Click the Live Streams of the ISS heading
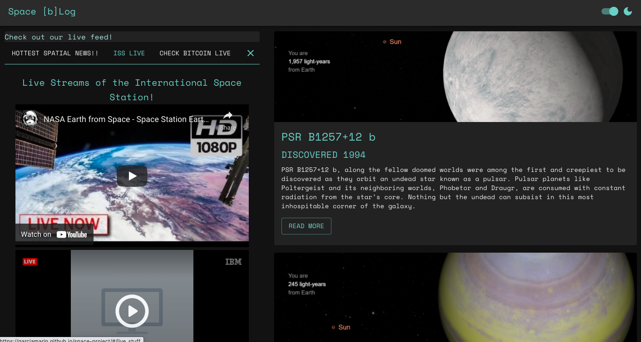Screen dimensions: 641x342 tap(132, 90)
